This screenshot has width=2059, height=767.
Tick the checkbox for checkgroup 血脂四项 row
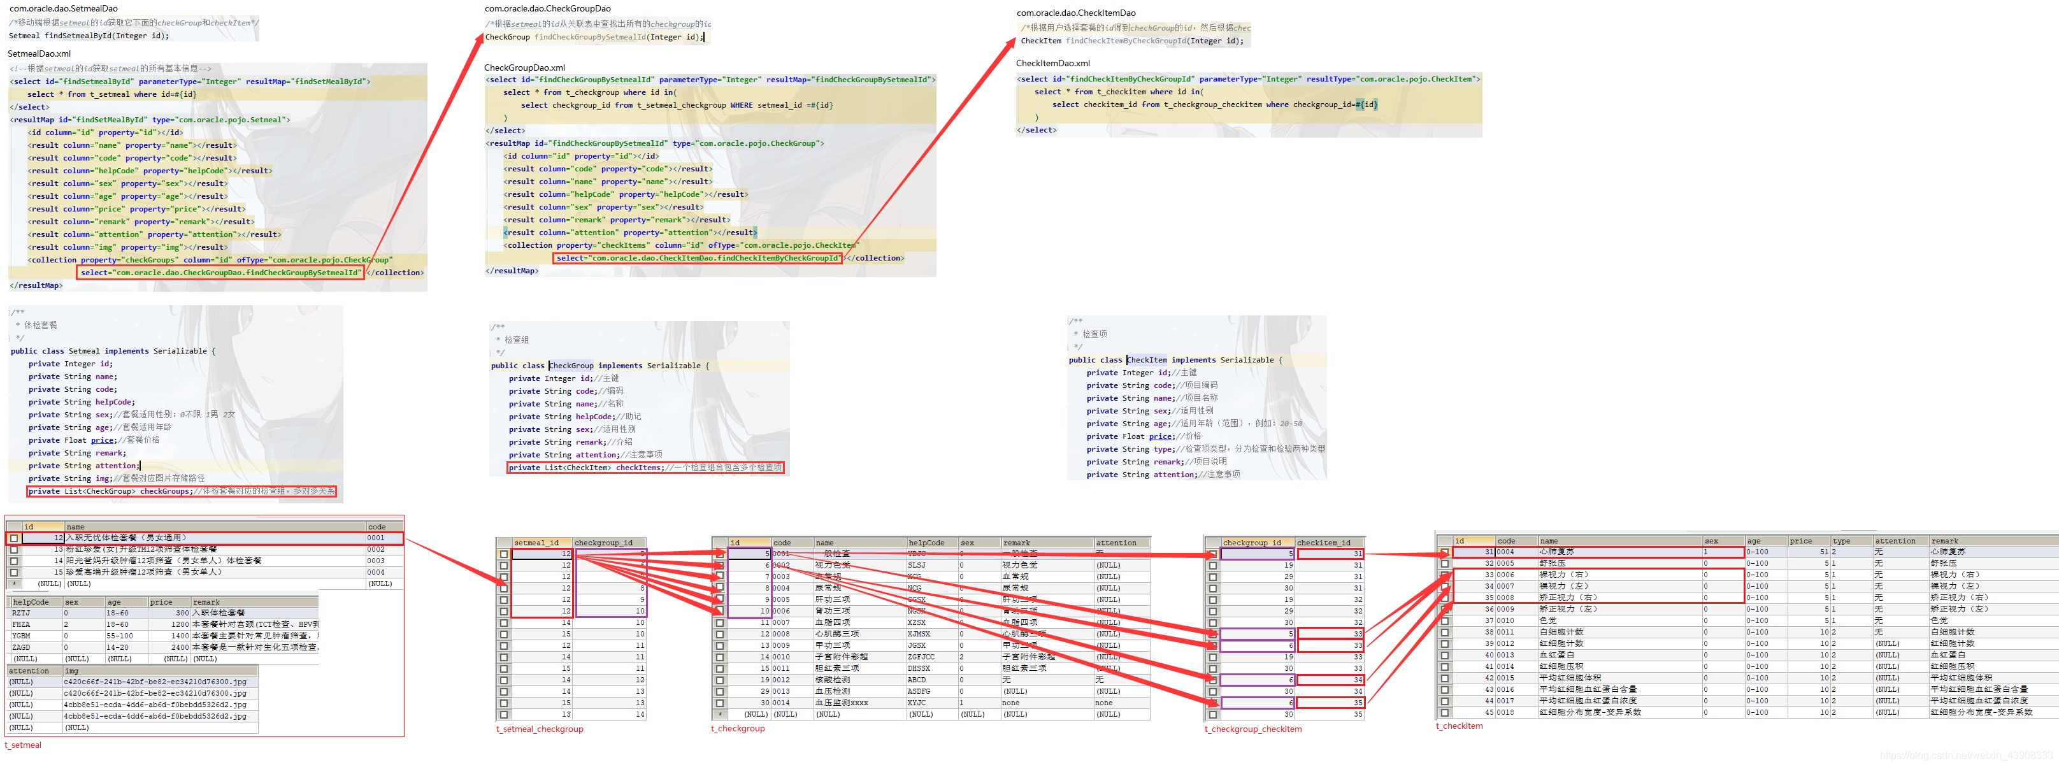coord(719,622)
